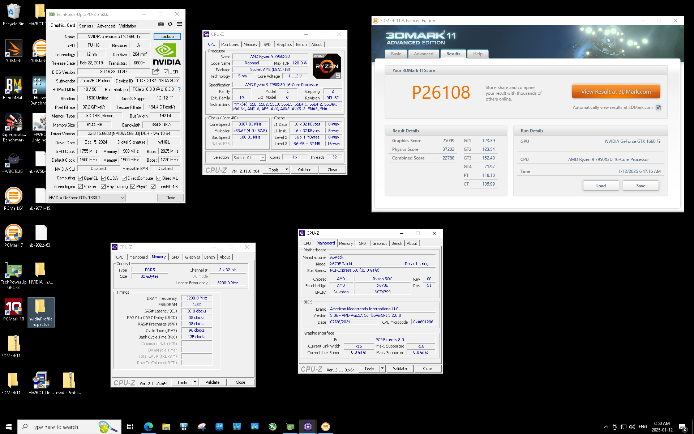Click the Save button in 3DMark 11

tap(641, 186)
